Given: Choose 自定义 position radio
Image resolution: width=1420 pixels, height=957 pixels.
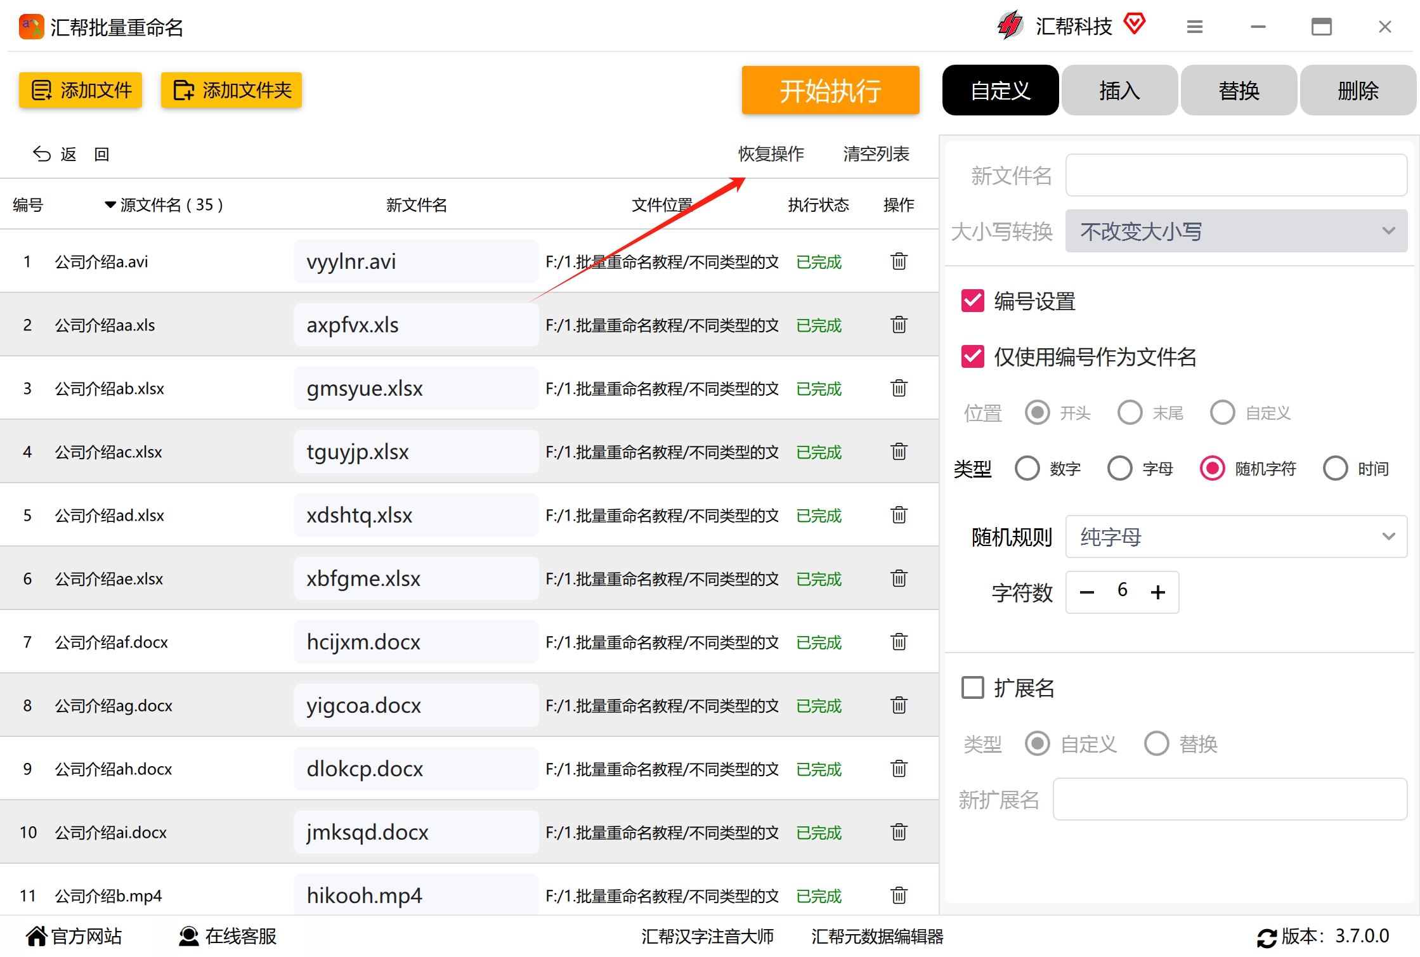Looking at the screenshot, I should click(x=1223, y=413).
